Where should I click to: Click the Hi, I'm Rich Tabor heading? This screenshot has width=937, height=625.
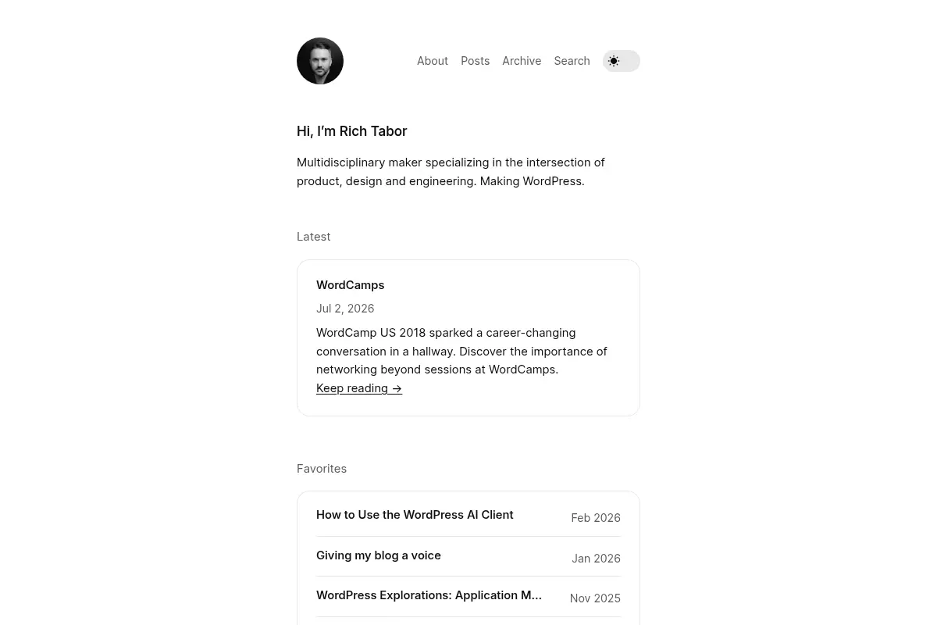tap(351, 131)
